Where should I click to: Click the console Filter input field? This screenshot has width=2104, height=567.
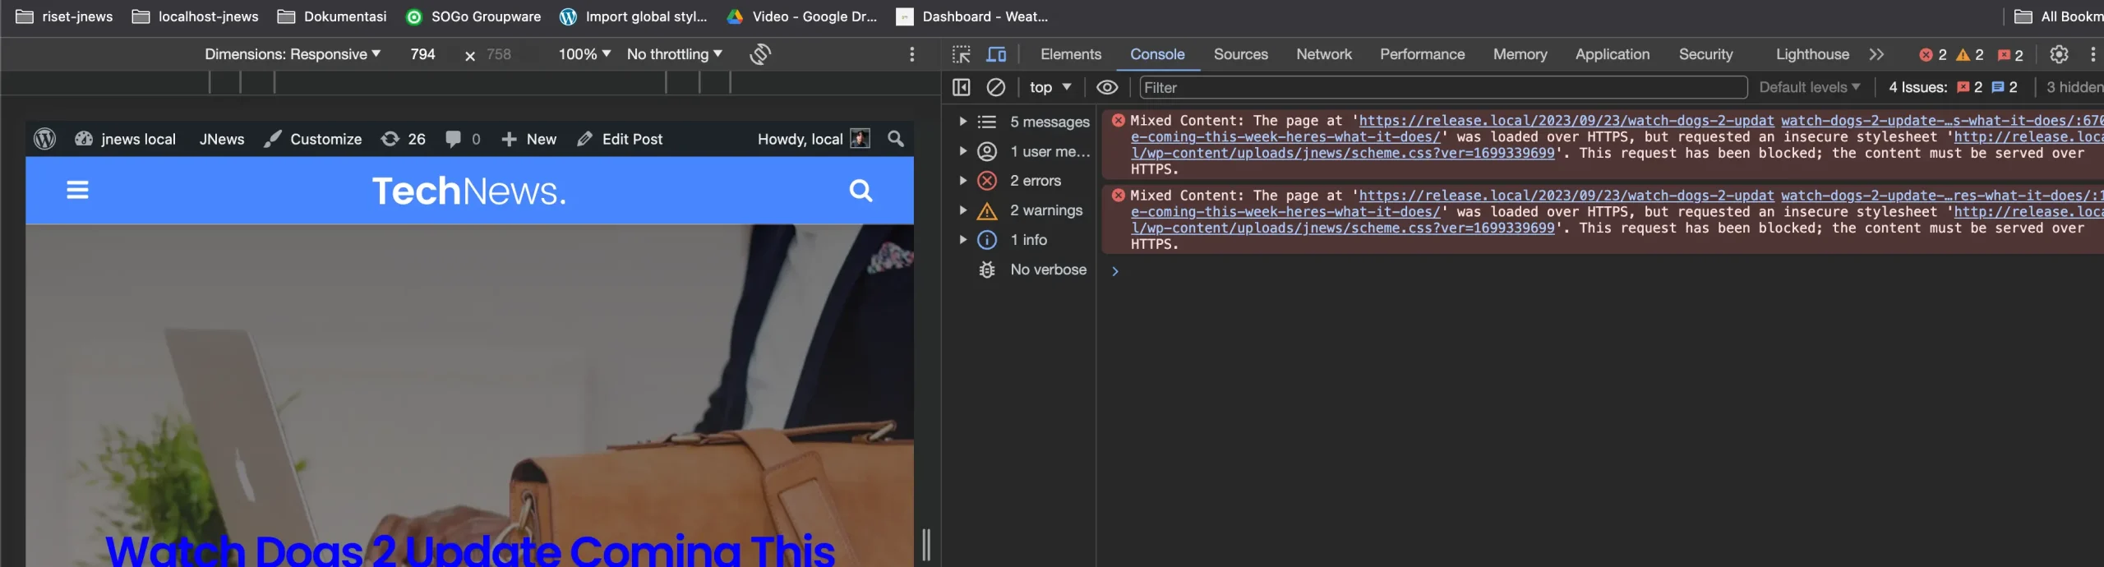pyautogui.click(x=1443, y=87)
